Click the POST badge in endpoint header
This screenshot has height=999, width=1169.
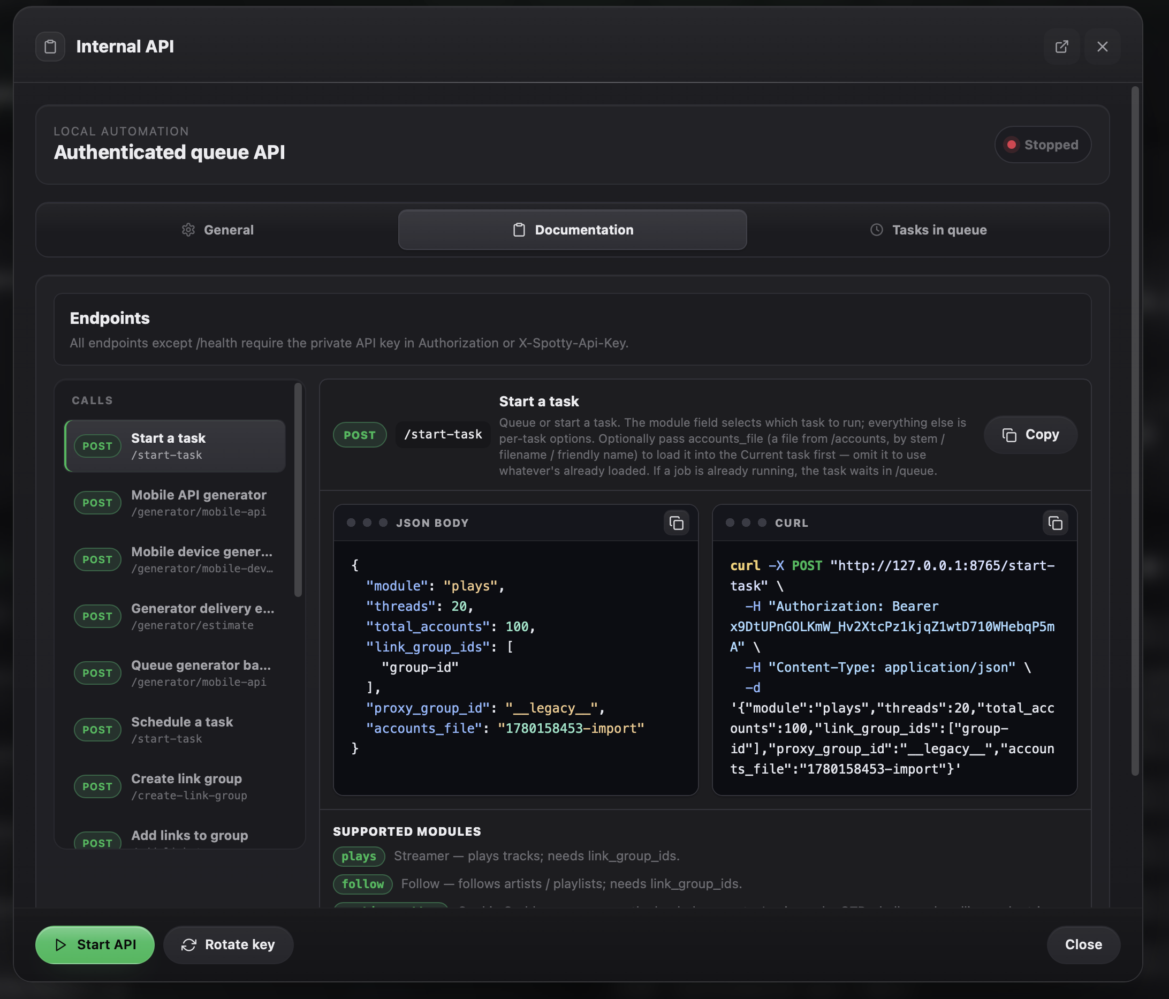point(359,435)
